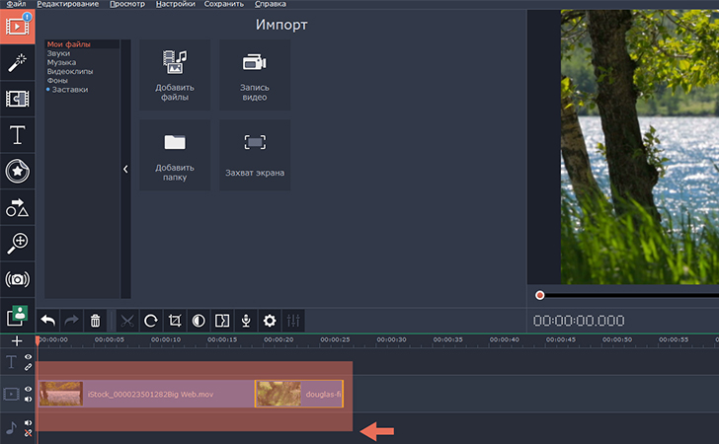Open the Файл menu
This screenshot has height=444, width=719.
[15, 5]
